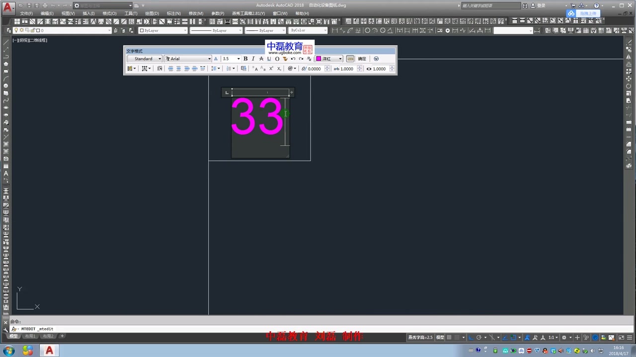This screenshot has height=357, width=636.
Task: Toggle the ruler display button
Action: pos(350,59)
